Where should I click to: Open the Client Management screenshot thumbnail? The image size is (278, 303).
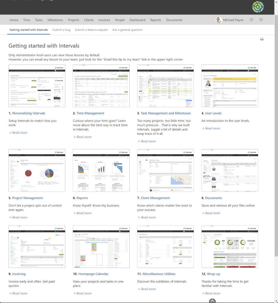165,170
